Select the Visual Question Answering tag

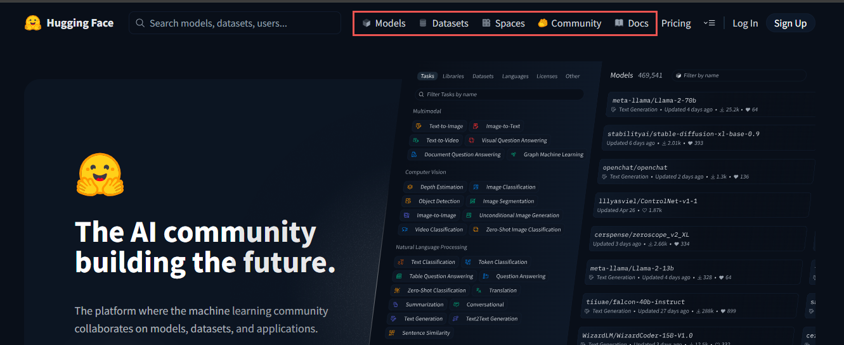pos(507,141)
